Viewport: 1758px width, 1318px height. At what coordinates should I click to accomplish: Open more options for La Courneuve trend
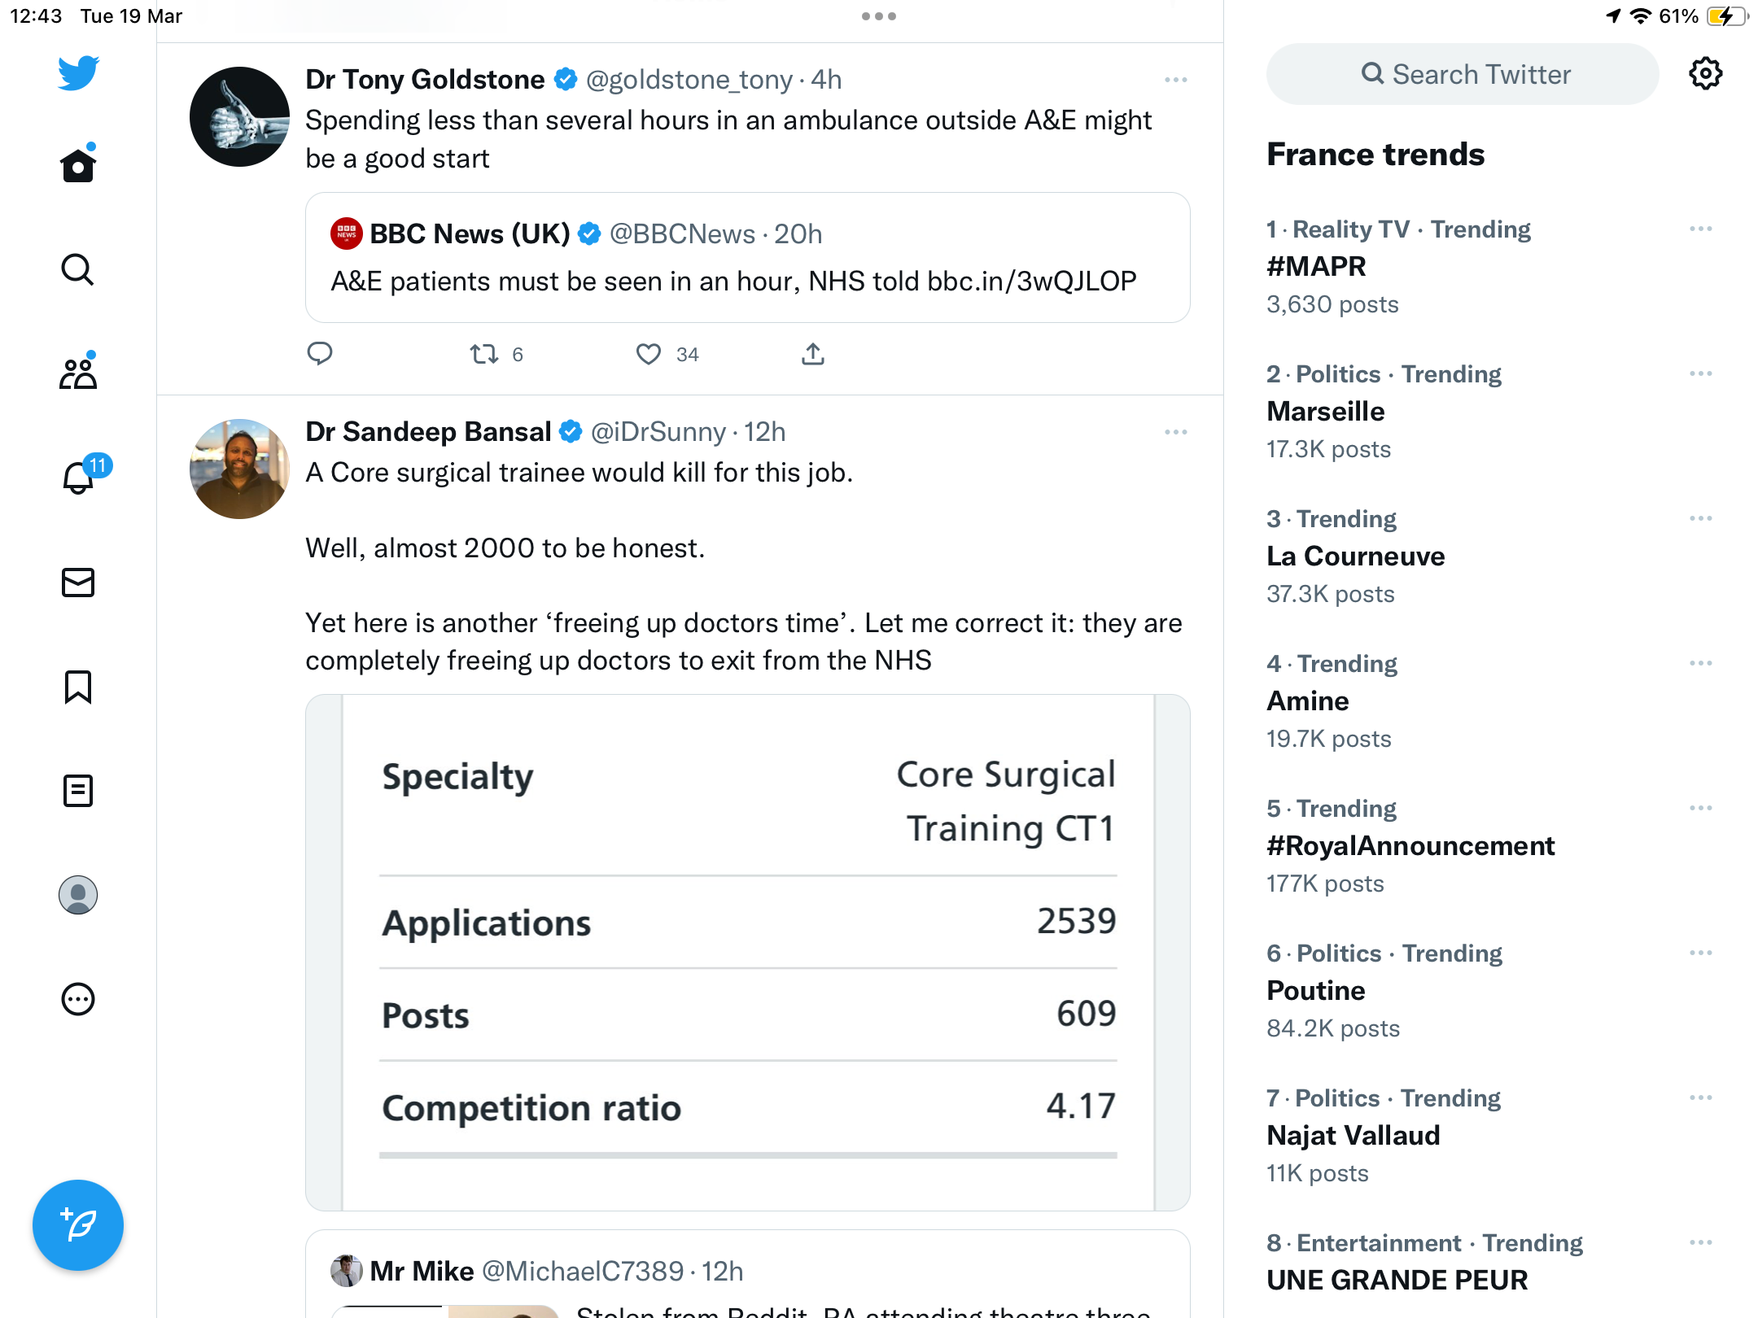coord(1701,519)
